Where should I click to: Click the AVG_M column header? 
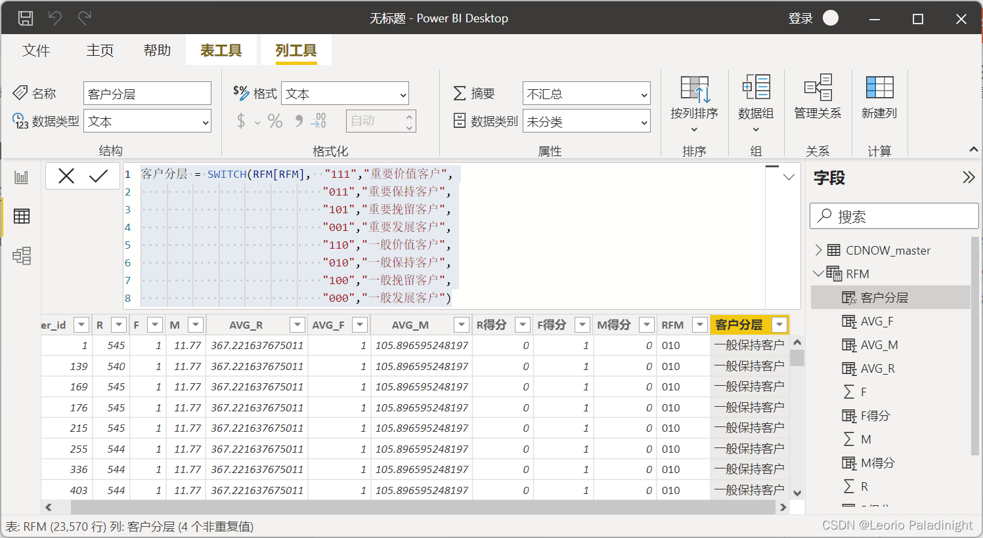410,325
